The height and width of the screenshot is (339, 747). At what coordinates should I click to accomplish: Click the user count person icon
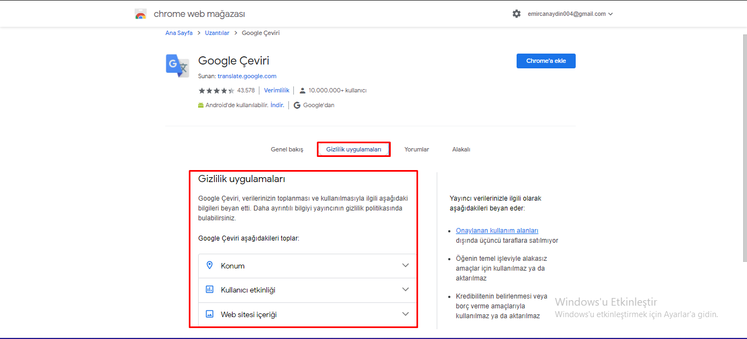302,91
